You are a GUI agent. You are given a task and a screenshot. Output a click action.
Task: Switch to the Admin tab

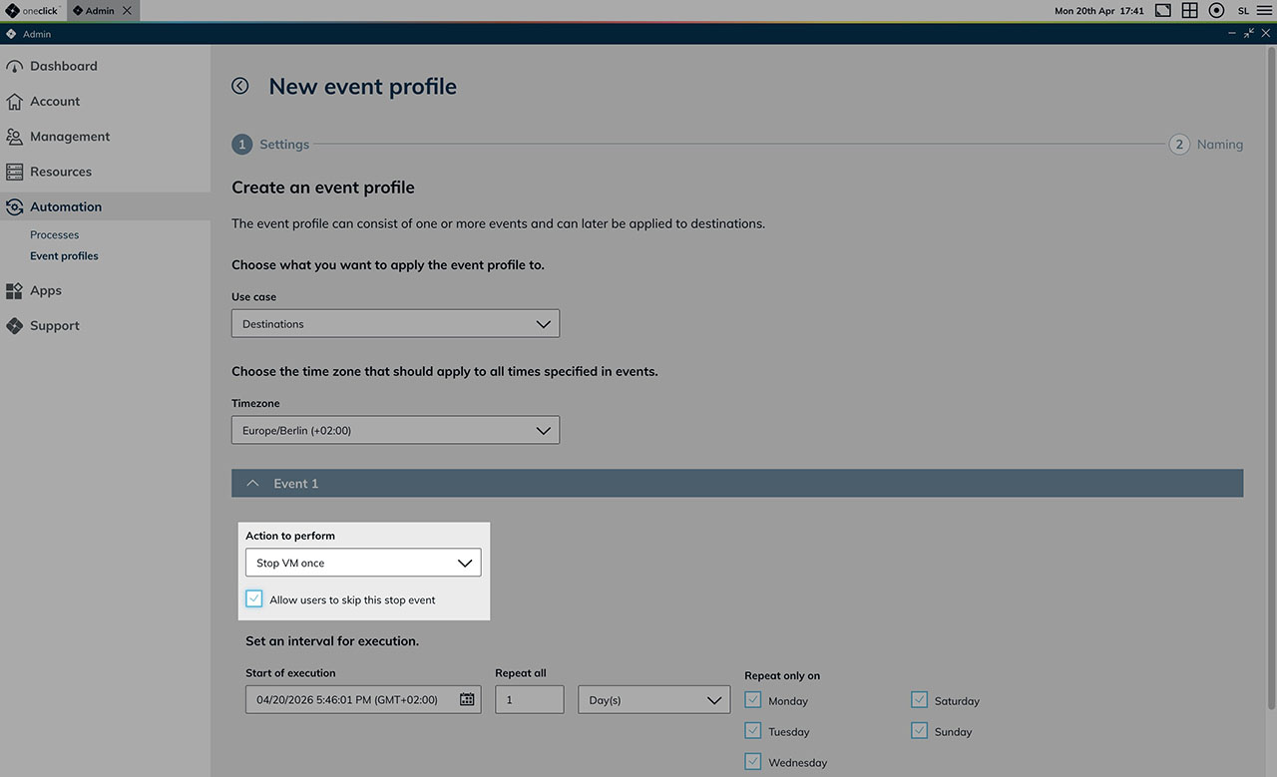(100, 10)
